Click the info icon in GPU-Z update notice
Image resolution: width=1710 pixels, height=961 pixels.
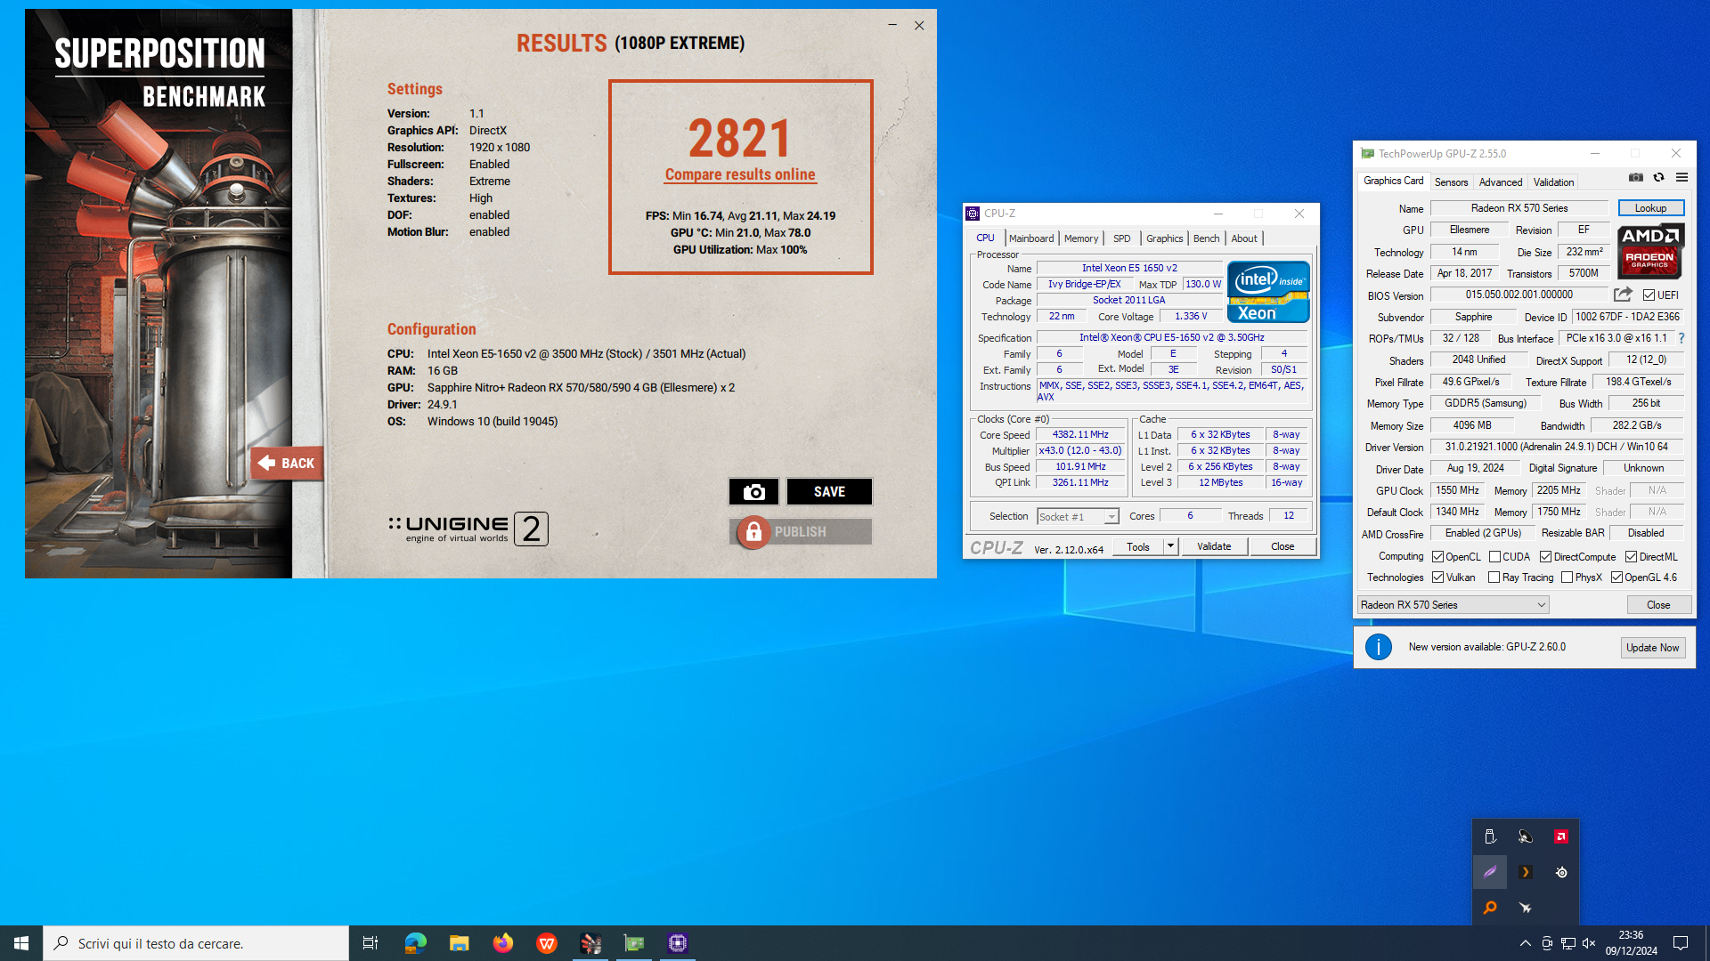tap(1378, 647)
